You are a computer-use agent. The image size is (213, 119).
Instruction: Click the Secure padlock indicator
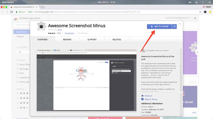click(x=20, y=12)
